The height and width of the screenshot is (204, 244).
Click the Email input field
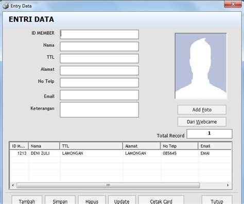pos(99,95)
